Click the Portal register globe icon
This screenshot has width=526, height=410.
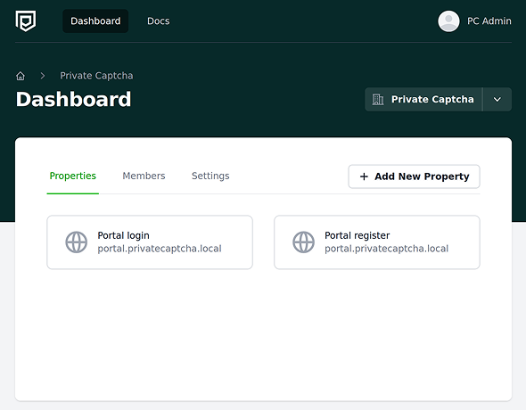click(x=303, y=242)
